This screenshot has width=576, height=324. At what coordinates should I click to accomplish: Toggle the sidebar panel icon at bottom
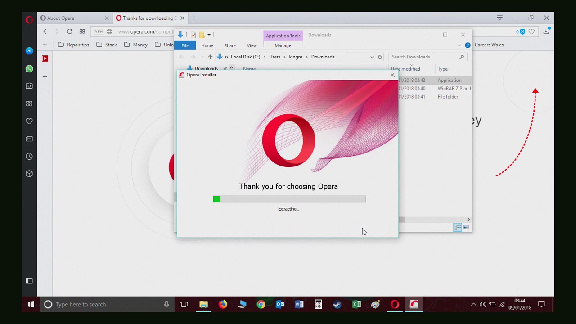(29, 280)
